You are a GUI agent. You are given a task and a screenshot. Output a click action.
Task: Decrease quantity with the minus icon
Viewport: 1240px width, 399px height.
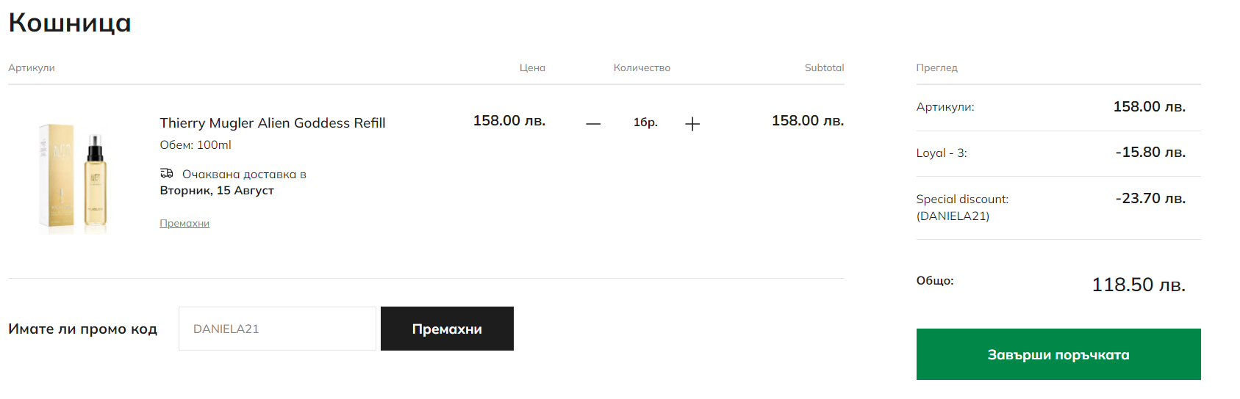tap(593, 124)
